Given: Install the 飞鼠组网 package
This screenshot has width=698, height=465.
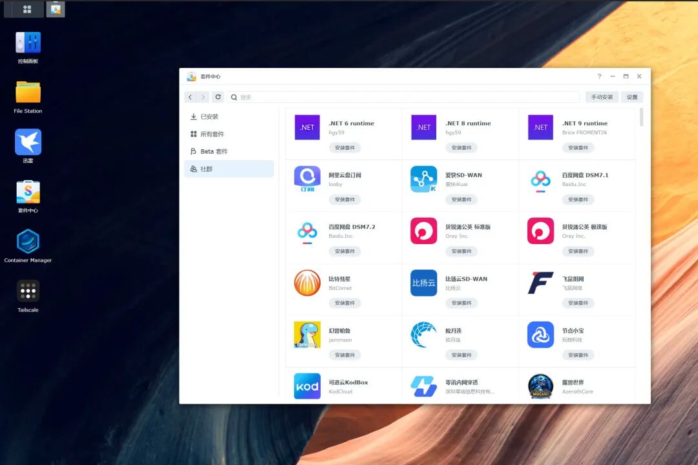Looking at the screenshot, I should click(x=578, y=303).
